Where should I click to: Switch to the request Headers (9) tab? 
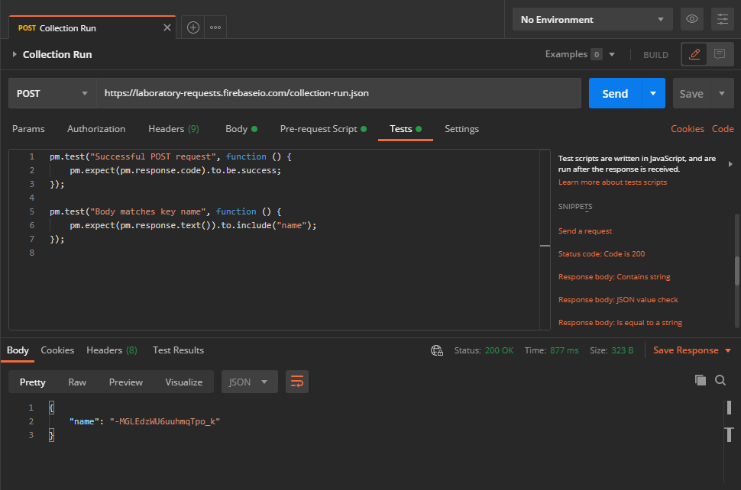point(173,129)
